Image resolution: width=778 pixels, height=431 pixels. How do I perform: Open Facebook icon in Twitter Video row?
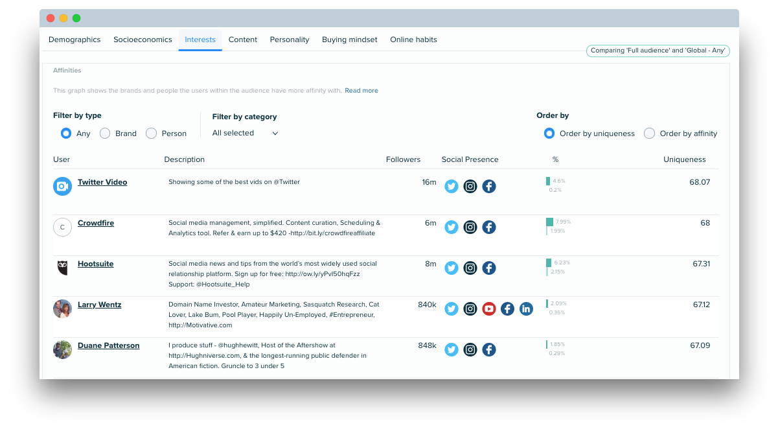(x=489, y=187)
